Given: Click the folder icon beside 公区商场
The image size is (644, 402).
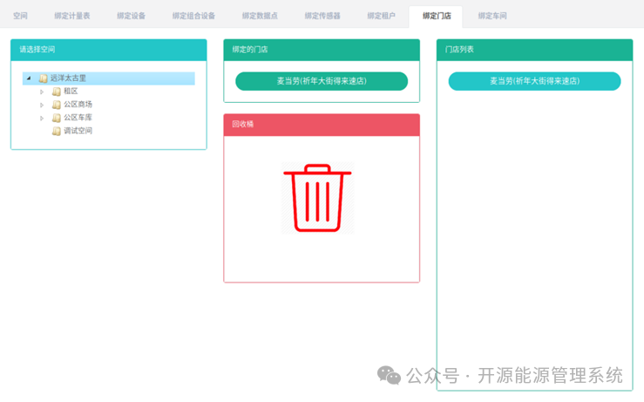Looking at the screenshot, I should (x=57, y=105).
